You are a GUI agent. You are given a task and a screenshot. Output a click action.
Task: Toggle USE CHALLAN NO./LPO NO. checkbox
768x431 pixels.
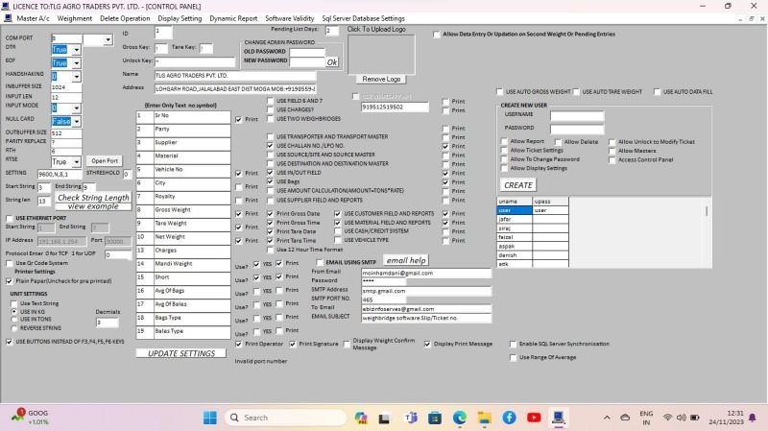[x=270, y=146]
